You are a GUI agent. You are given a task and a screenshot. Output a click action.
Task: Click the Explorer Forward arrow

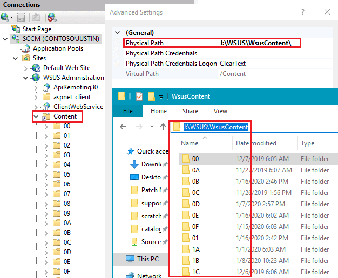point(139,127)
